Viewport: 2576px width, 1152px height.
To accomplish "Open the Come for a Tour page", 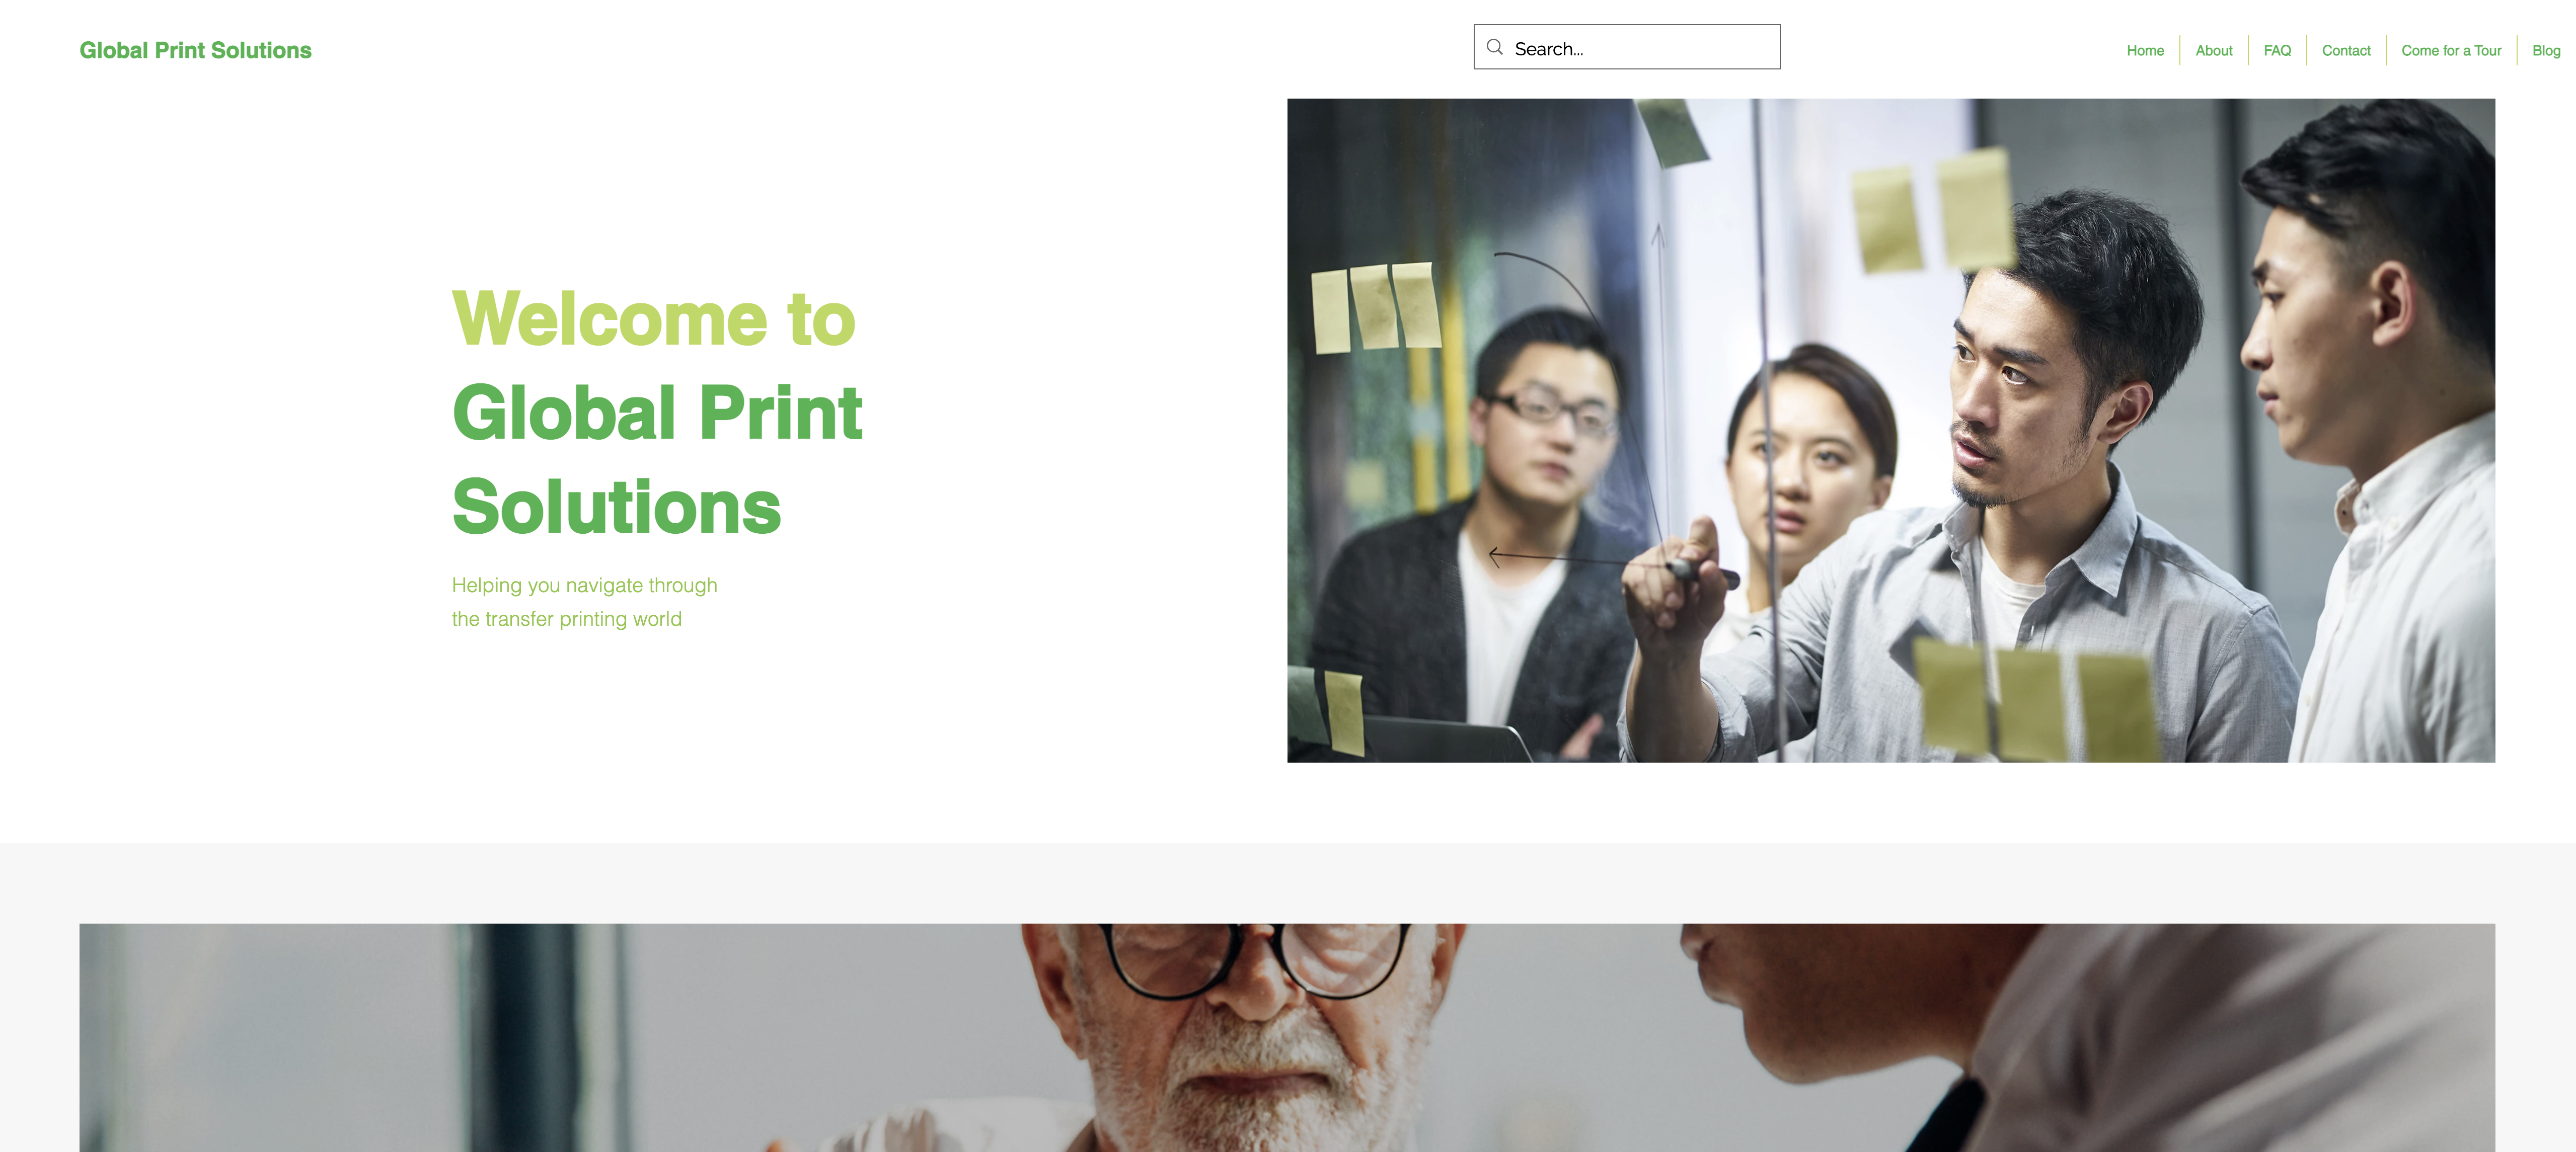I will pos(2451,50).
